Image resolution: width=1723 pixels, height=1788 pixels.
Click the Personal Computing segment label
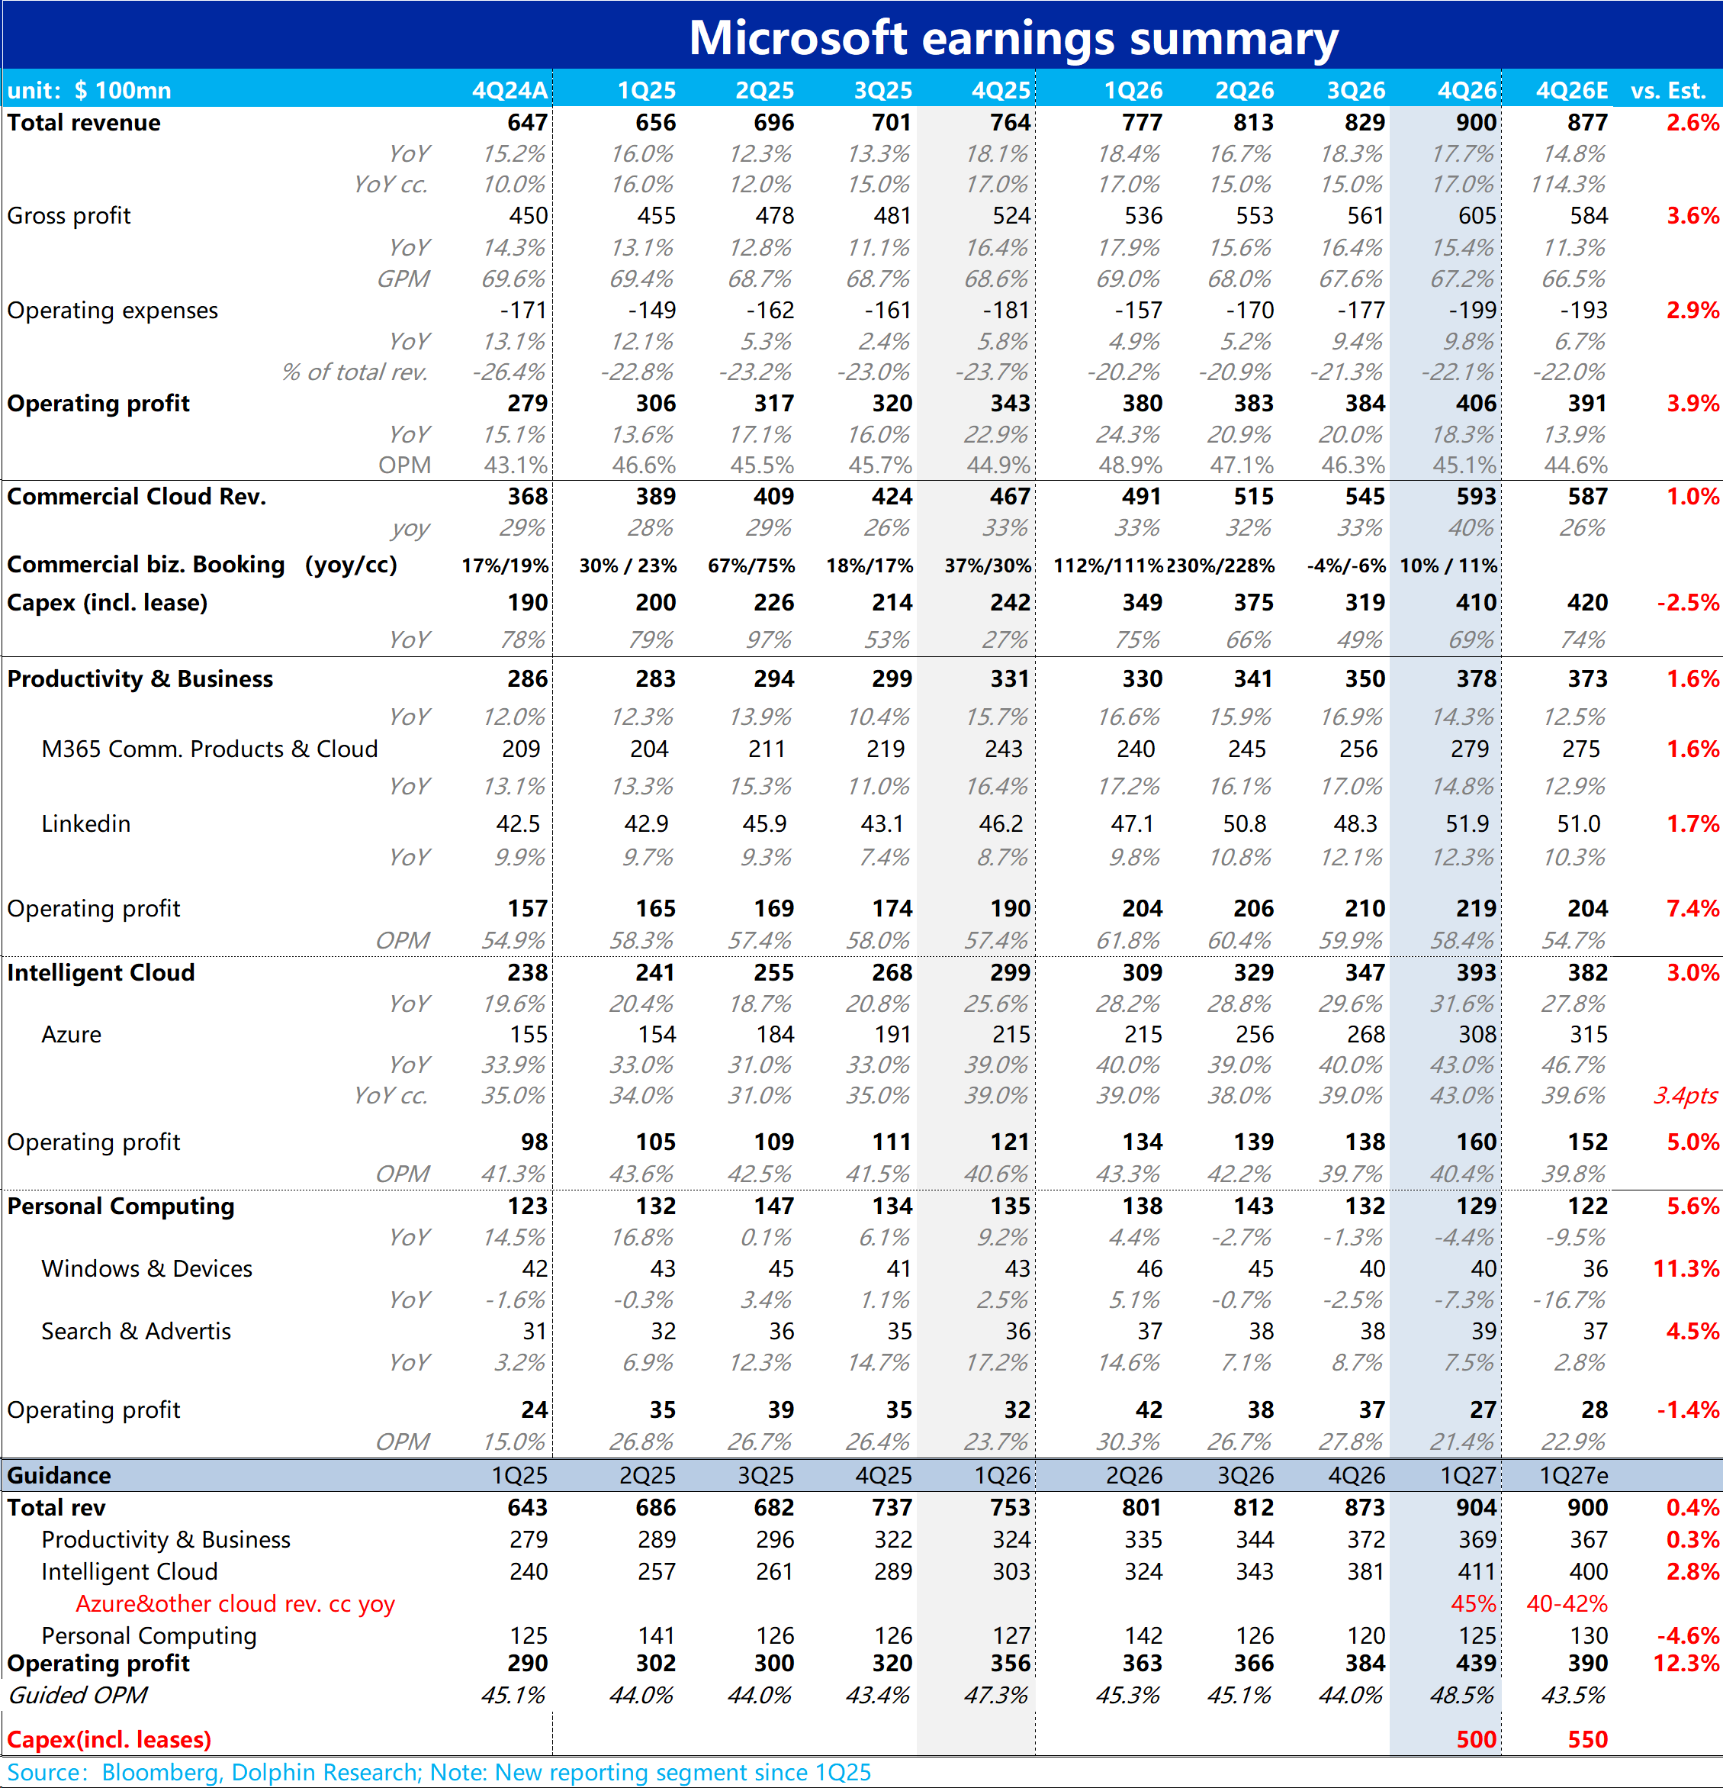click(x=121, y=1206)
